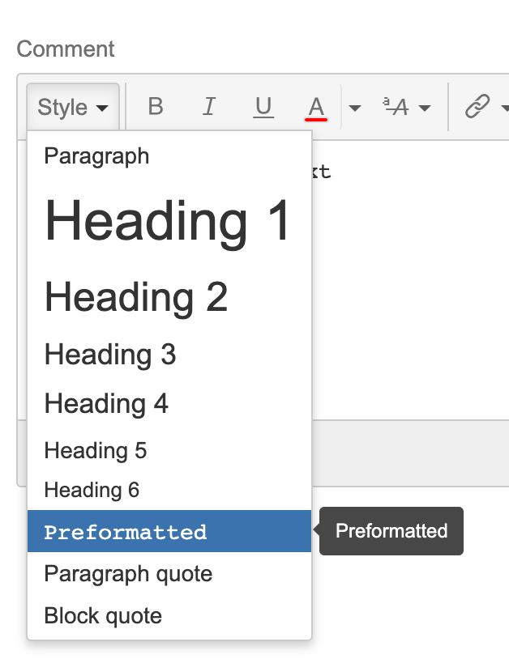Click the insert link icon
Screen dimensions: 509x659
click(x=477, y=106)
